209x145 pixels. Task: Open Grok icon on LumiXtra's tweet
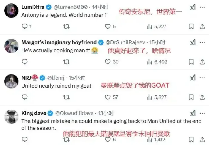[193, 7]
